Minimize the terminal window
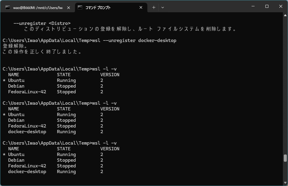Screen dimensions: 288x186 [253, 6]
